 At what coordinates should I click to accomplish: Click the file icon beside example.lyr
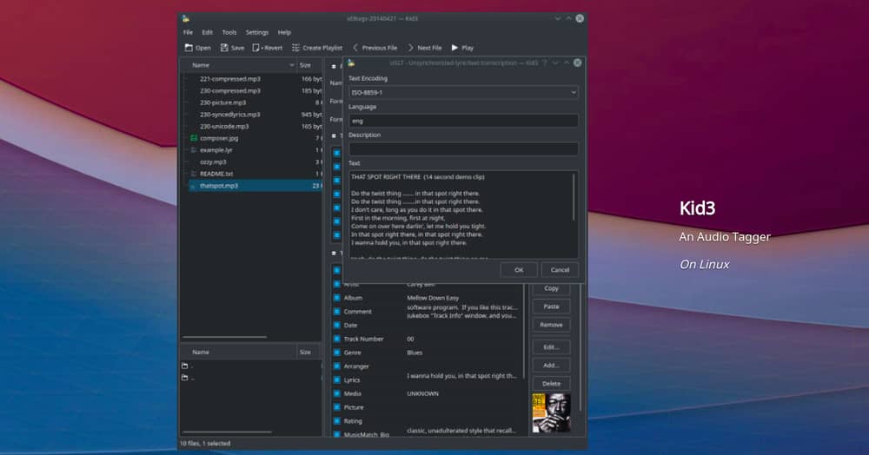tap(194, 150)
